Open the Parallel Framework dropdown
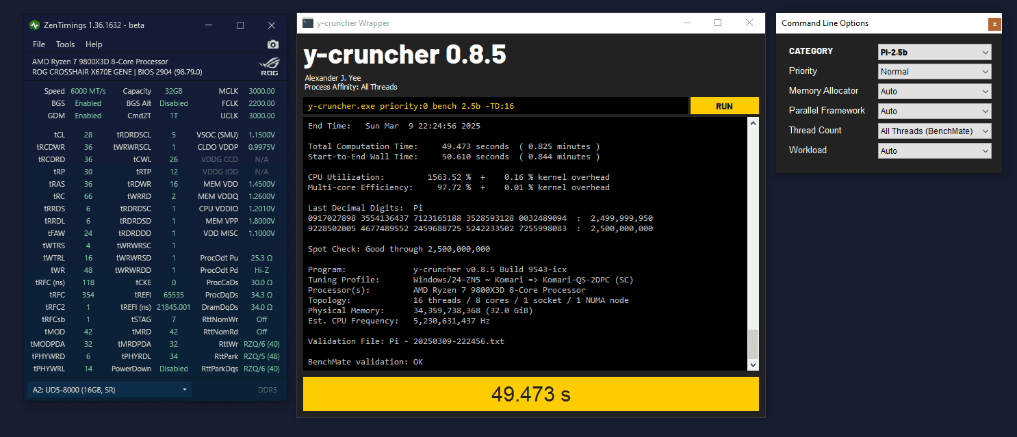The width and height of the screenshot is (1017, 437). 935,111
